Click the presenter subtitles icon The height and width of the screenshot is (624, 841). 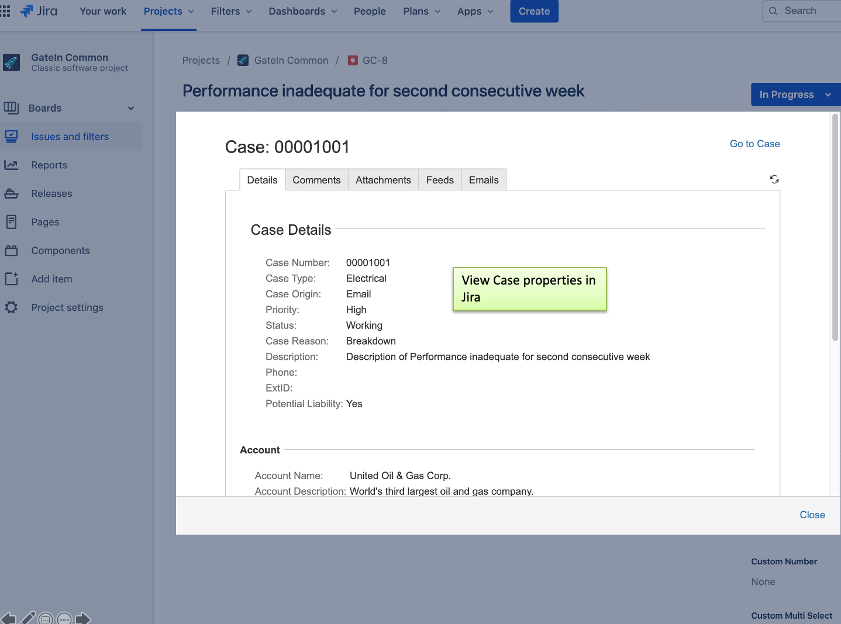(46, 618)
